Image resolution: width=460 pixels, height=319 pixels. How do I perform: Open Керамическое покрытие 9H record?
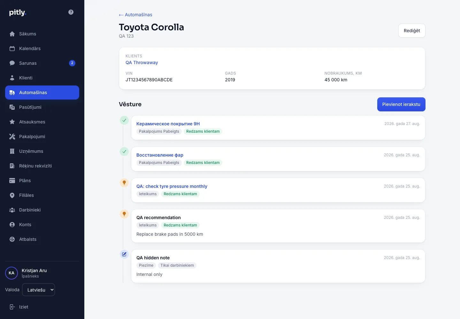pyautogui.click(x=168, y=124)
